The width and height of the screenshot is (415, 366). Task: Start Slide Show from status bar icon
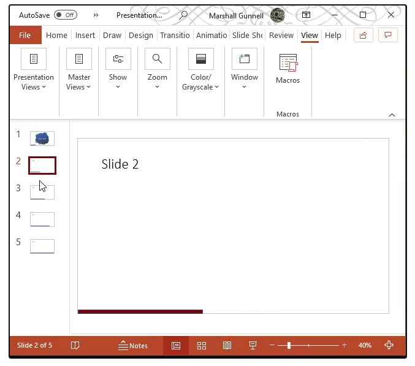253,346
